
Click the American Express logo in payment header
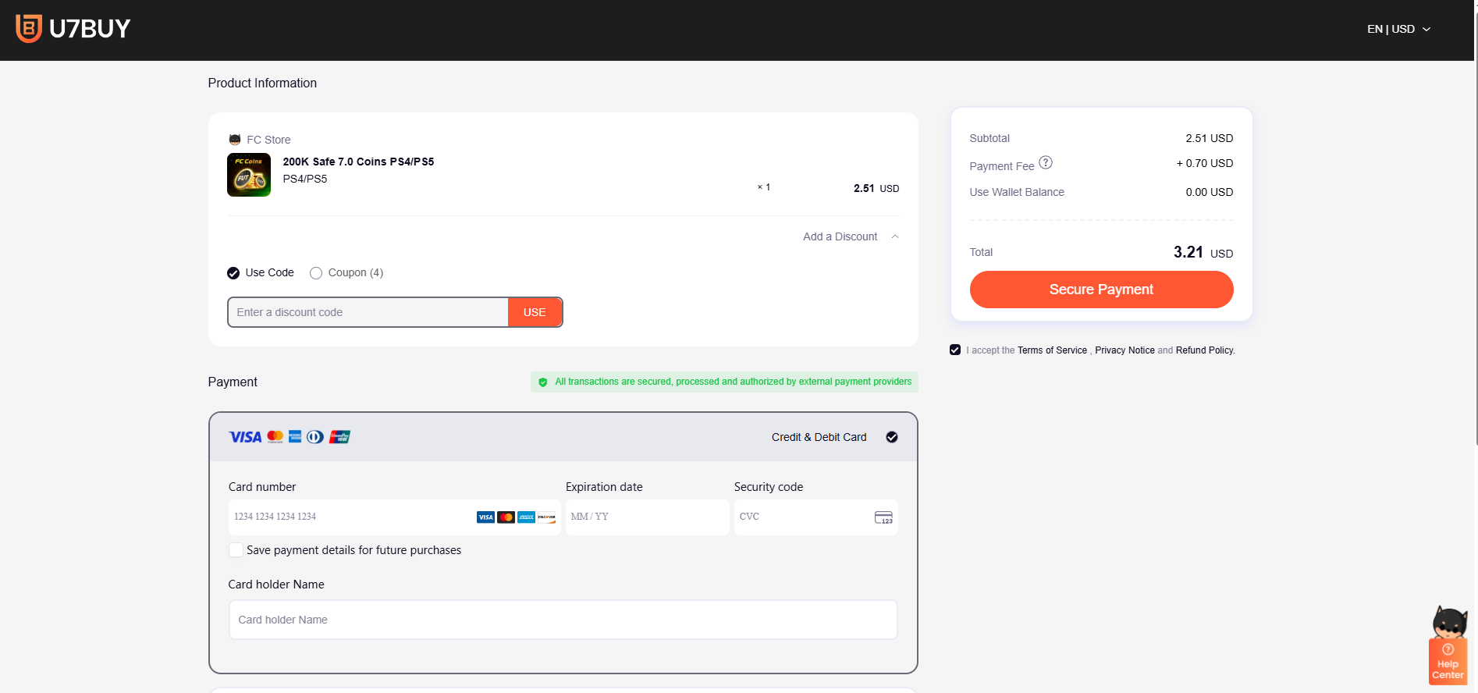click(295, 436)
